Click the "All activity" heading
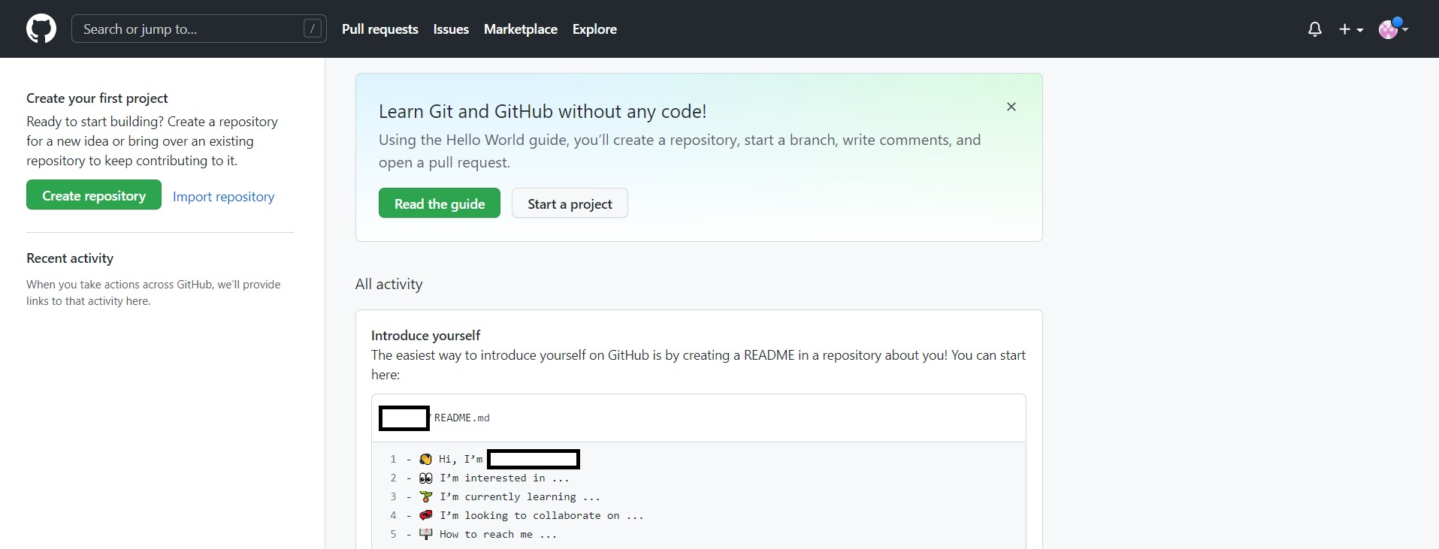 (x=389, y=284)
